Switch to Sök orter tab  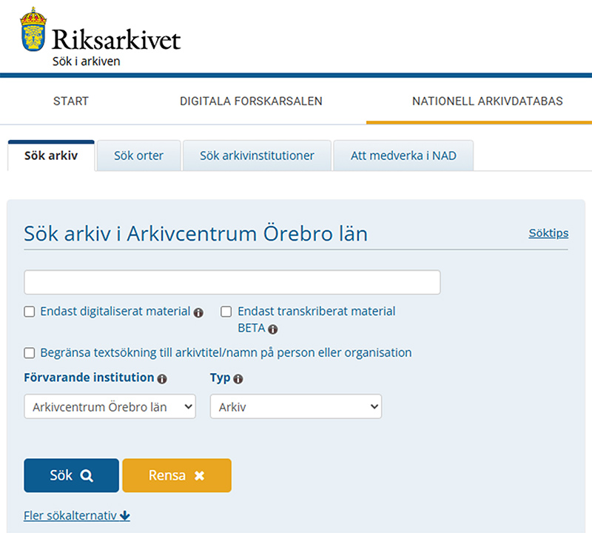[x=139, y=155]
